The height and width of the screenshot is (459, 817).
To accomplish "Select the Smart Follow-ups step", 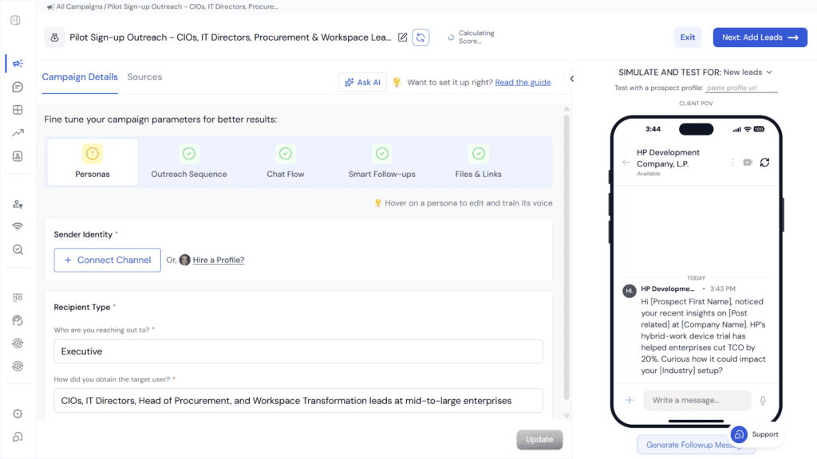I will pos(382,162).
